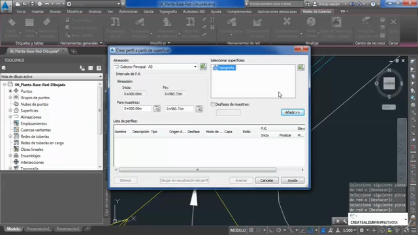
Task: Switch to the Redes de tuberías ribbon tab
Action: (x=317, y=12)
